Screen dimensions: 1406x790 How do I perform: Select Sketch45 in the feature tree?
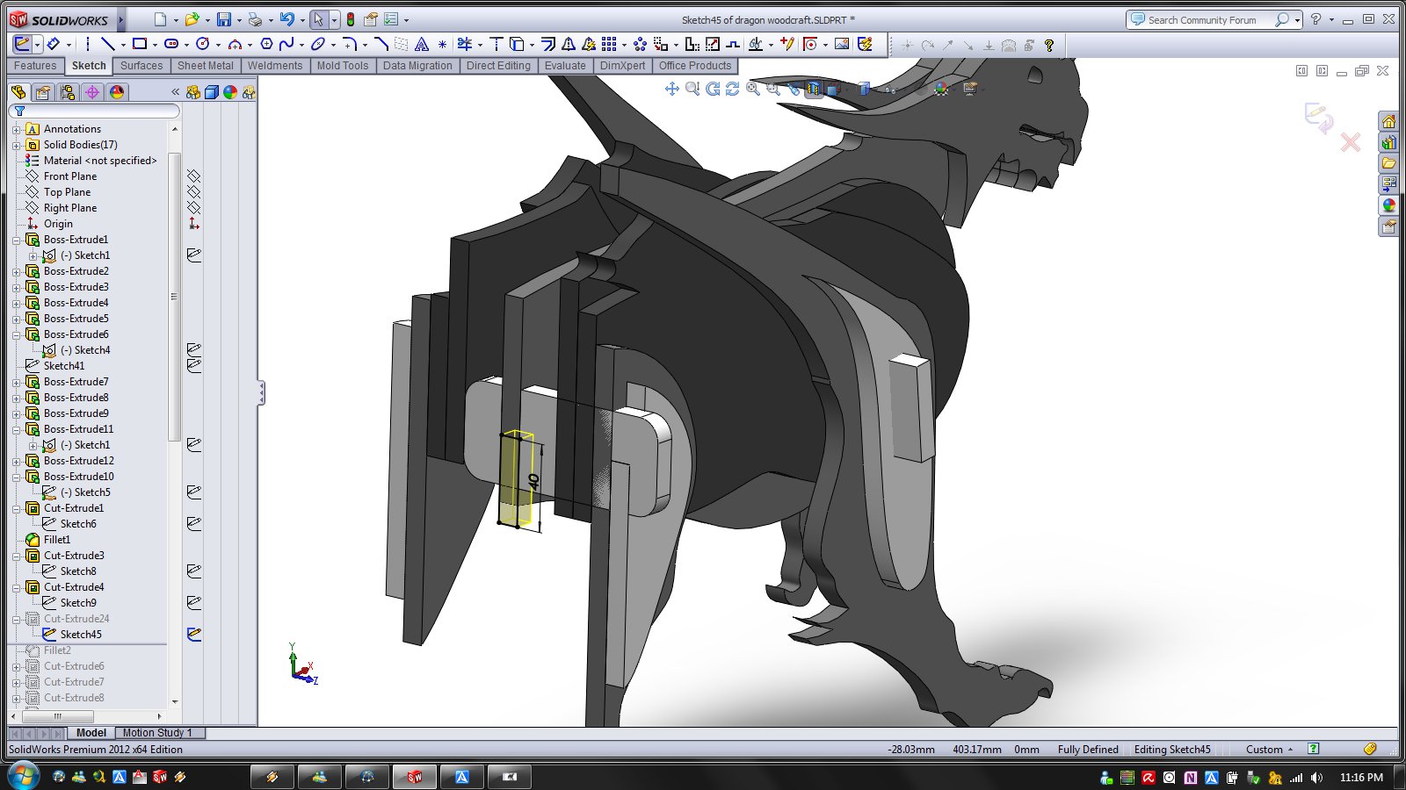tap(81, 635)
